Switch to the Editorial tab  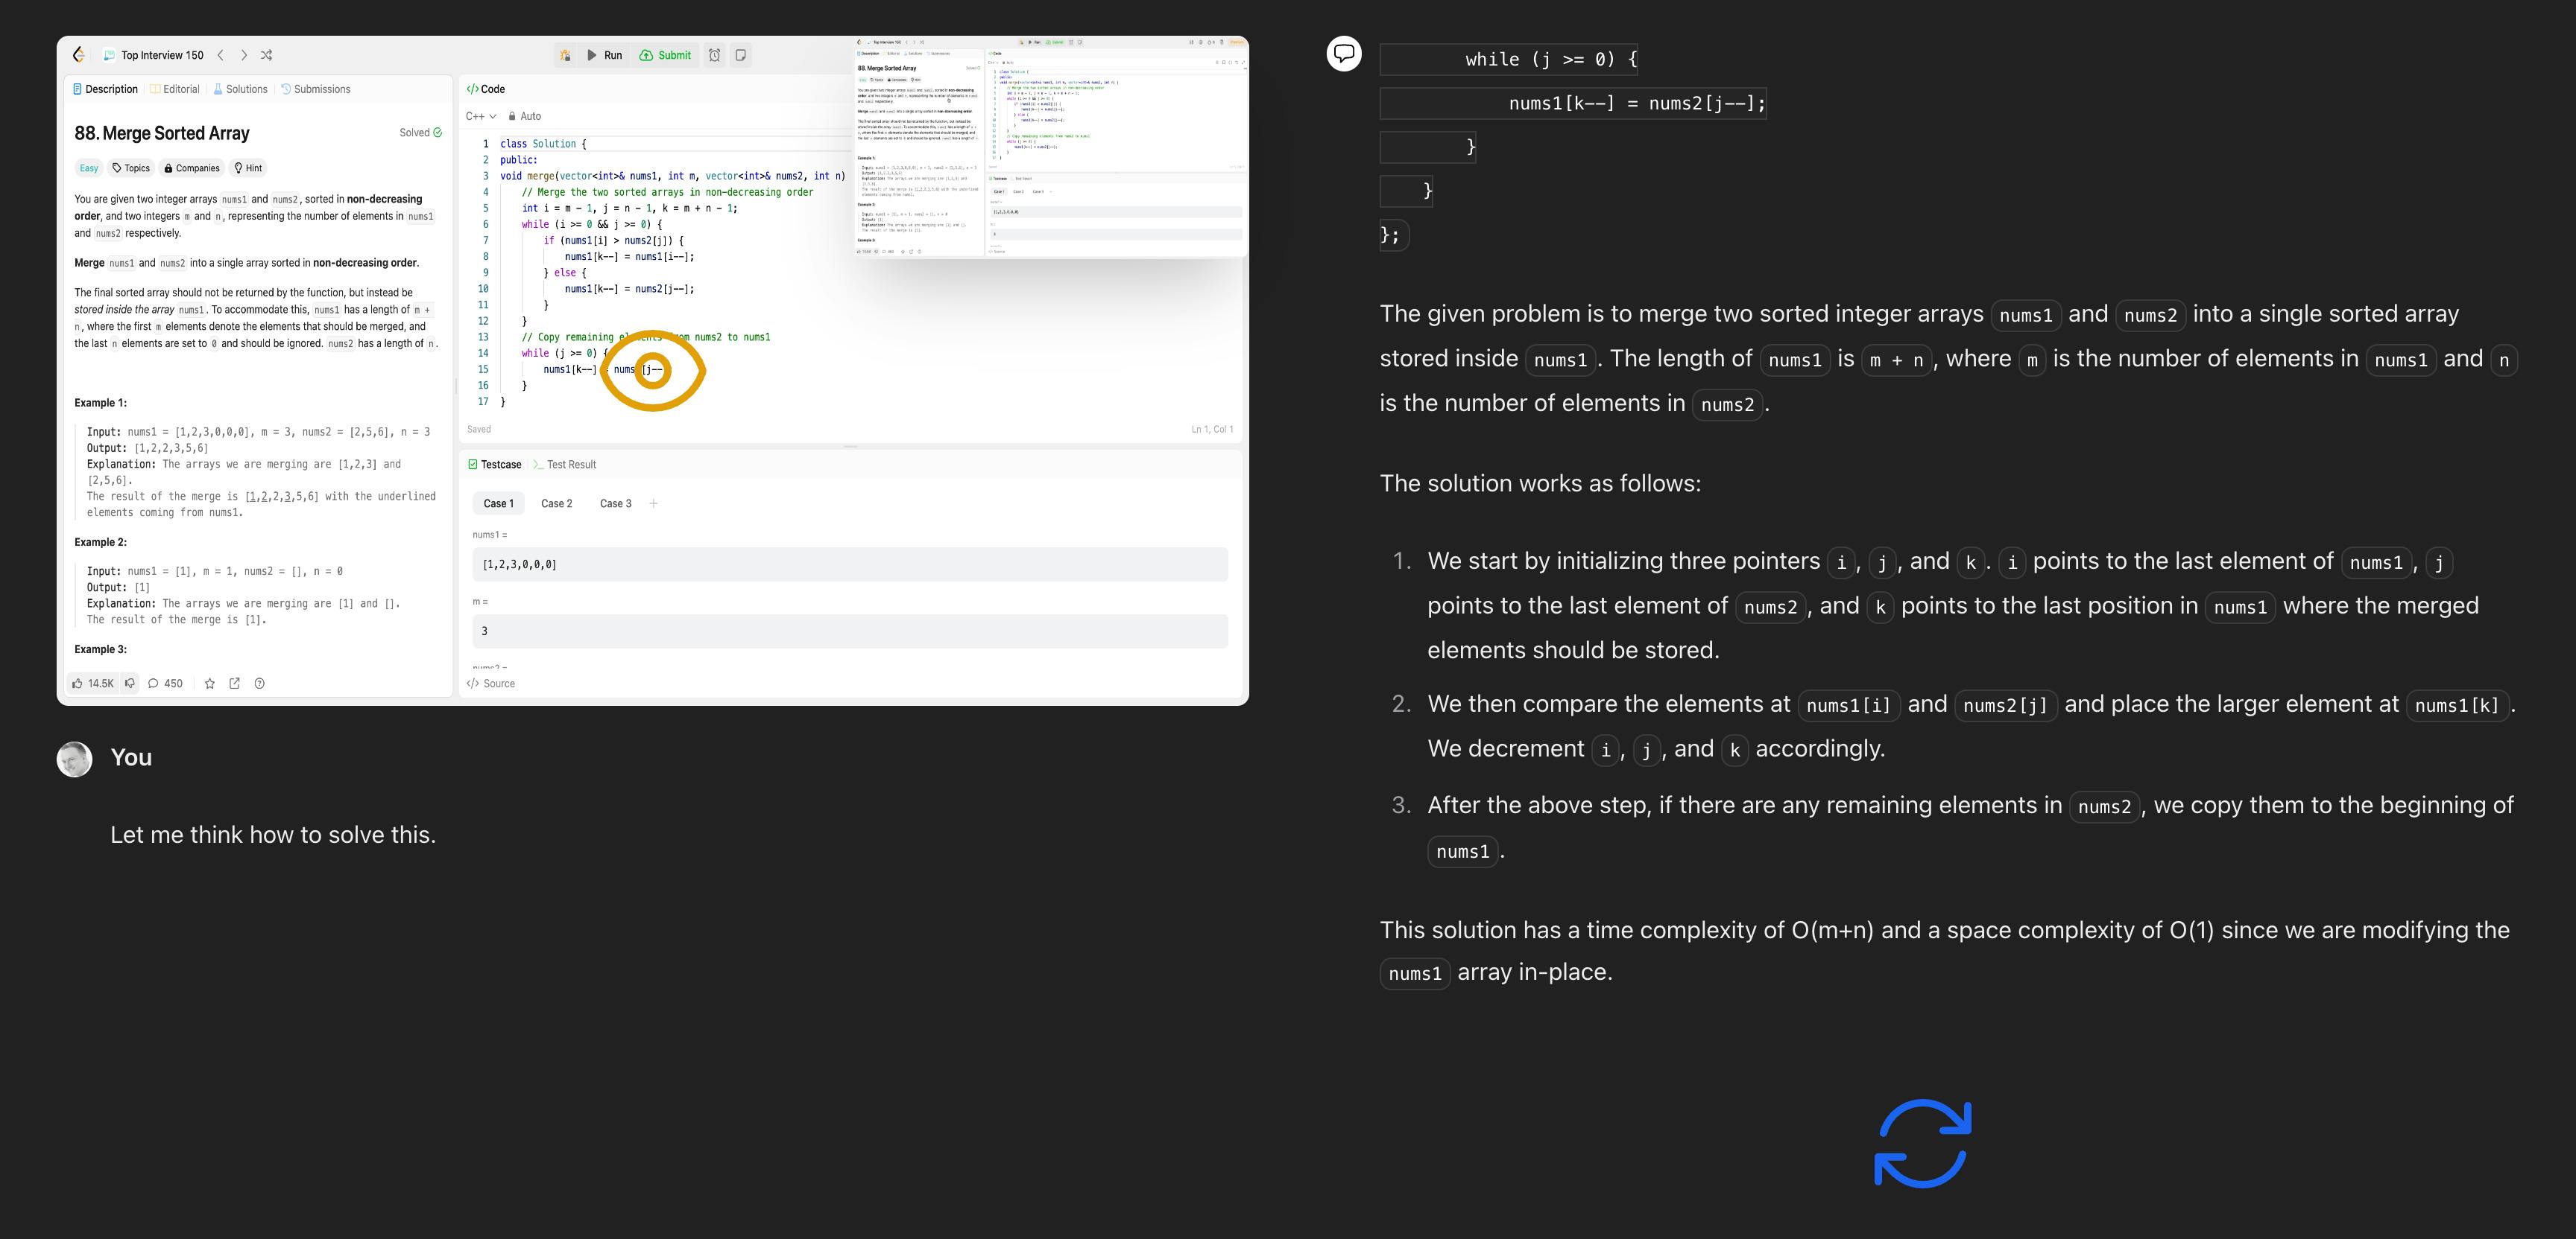[x=175, y=89]
